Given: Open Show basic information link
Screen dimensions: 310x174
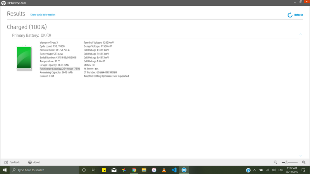Looking at the screenshot, I should point(43,15).
